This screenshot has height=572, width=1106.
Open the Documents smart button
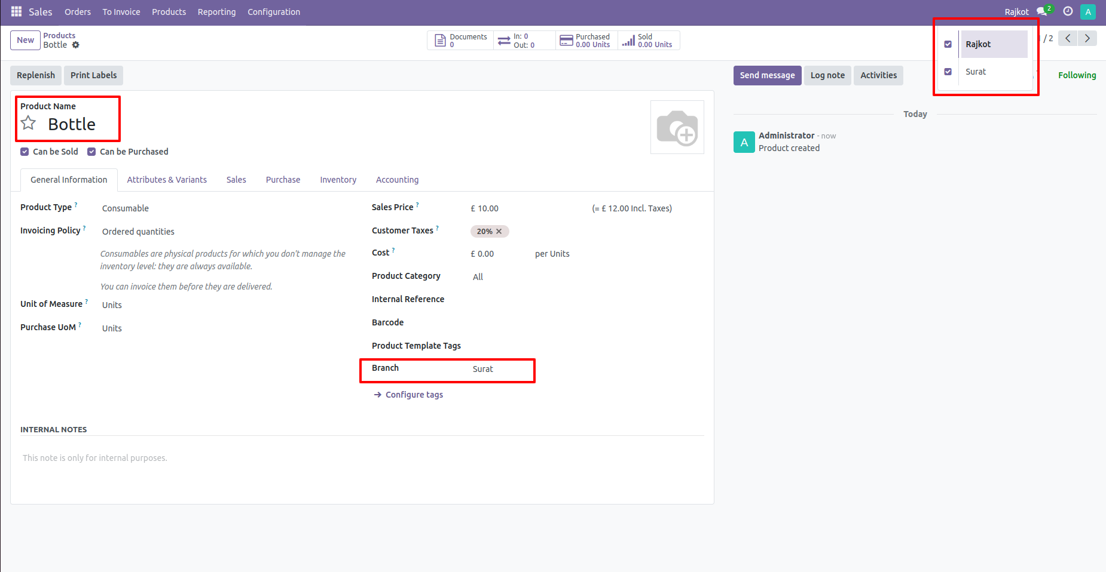point(460,41)
